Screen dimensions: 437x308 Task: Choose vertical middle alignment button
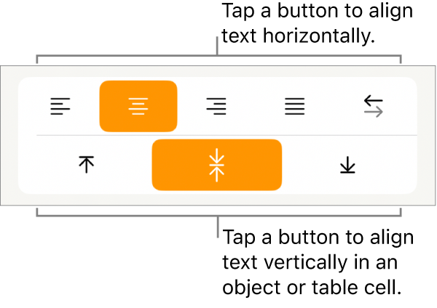[216, 165]
